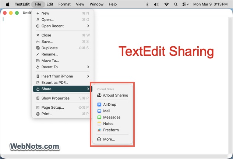Click the Duplicate icon in File menu
Screen dimensions: 233x159
pyautogui.click(x=38, y=48)
